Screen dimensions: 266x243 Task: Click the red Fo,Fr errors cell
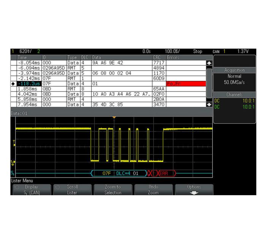pos(186,84)
